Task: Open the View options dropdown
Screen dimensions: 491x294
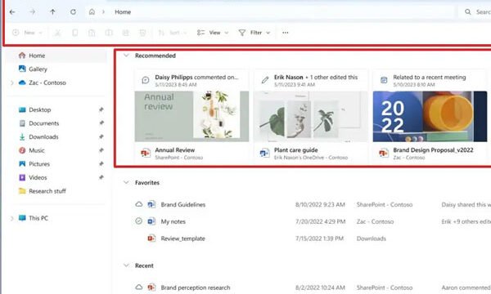Action: (213, 33)
